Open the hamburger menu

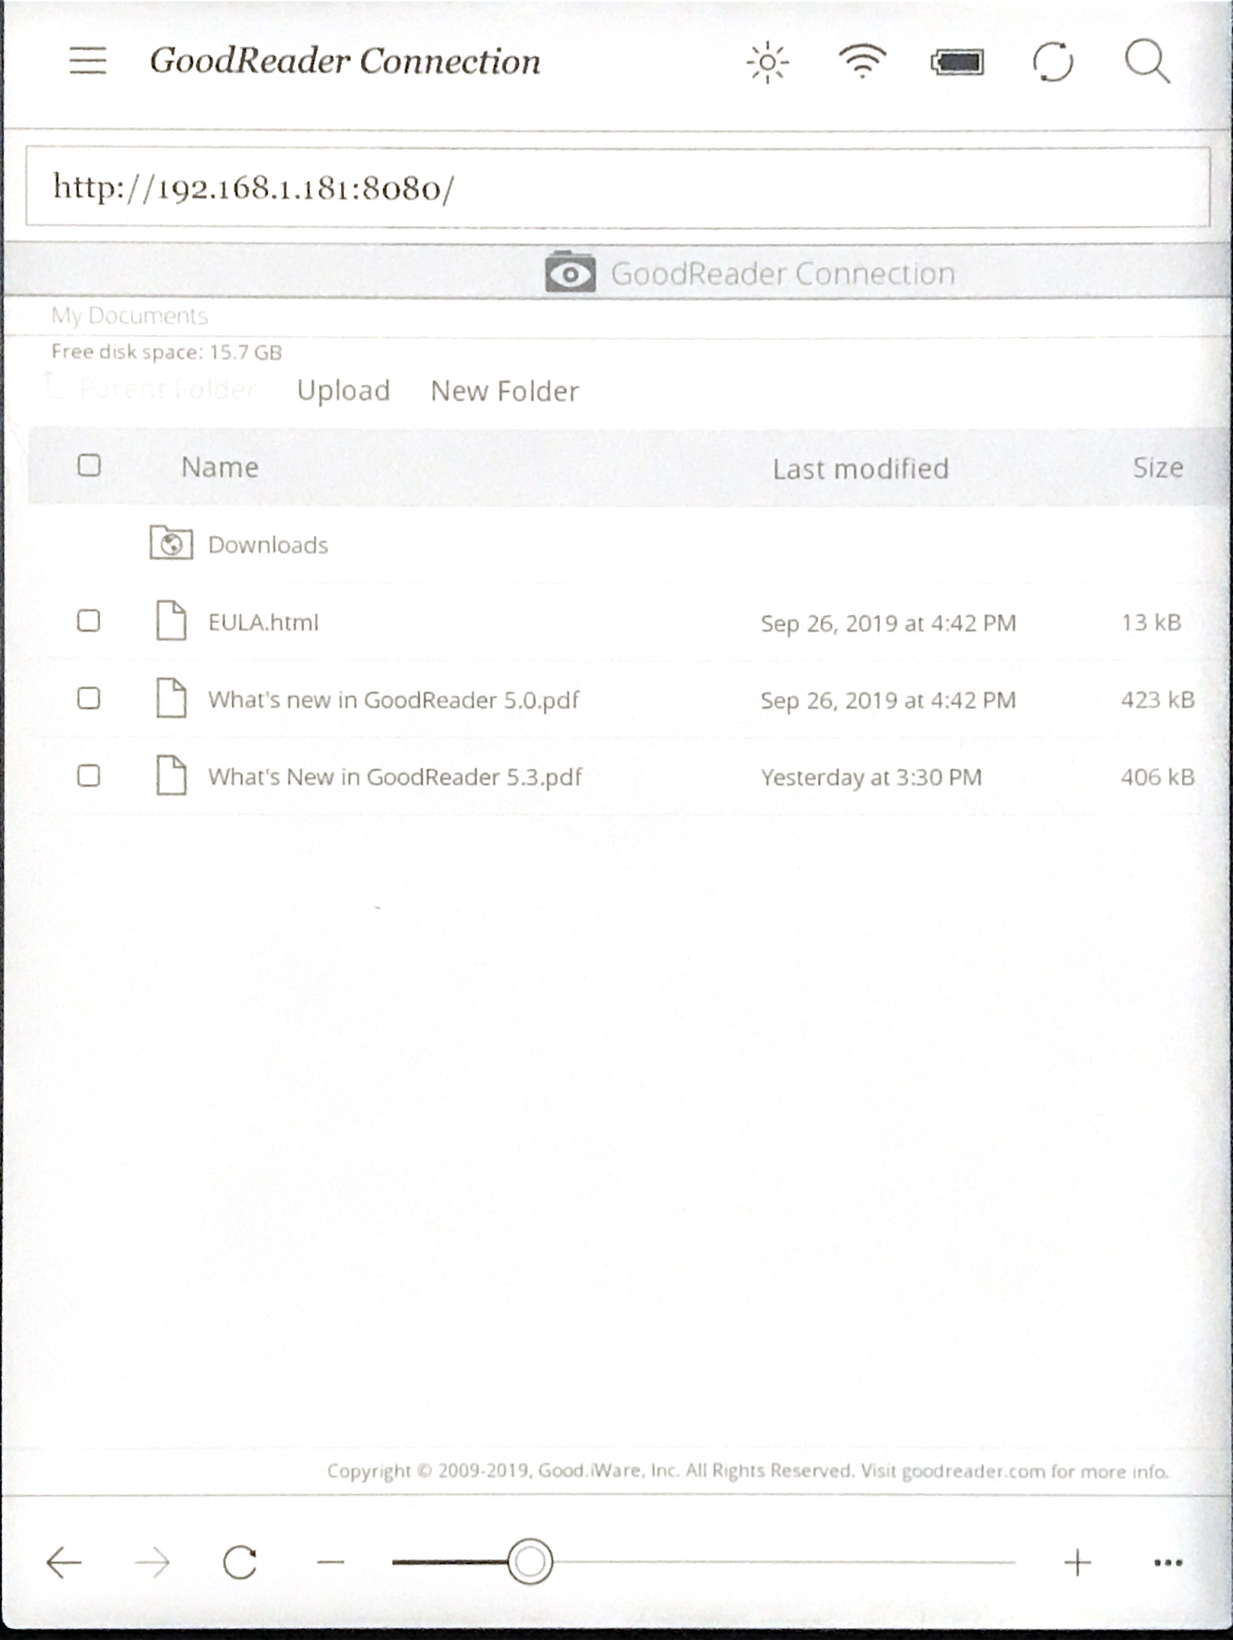[x=88, y=61]
